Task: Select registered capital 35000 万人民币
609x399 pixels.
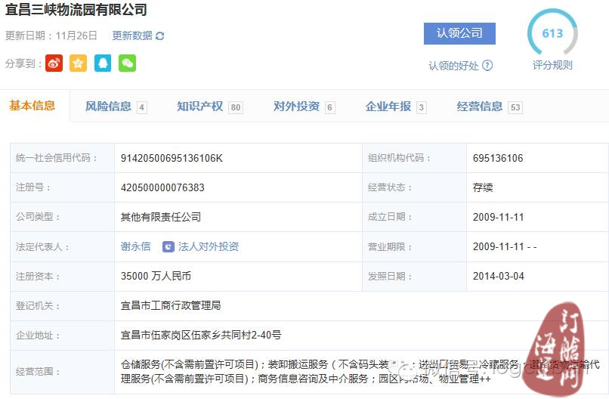Action: point(156,277)
